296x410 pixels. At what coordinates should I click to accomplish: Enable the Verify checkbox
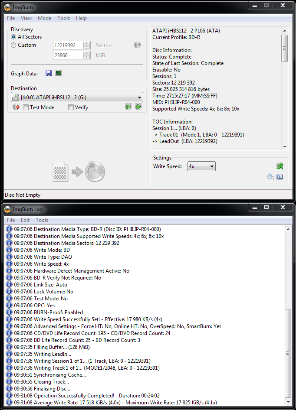(71, 107)
